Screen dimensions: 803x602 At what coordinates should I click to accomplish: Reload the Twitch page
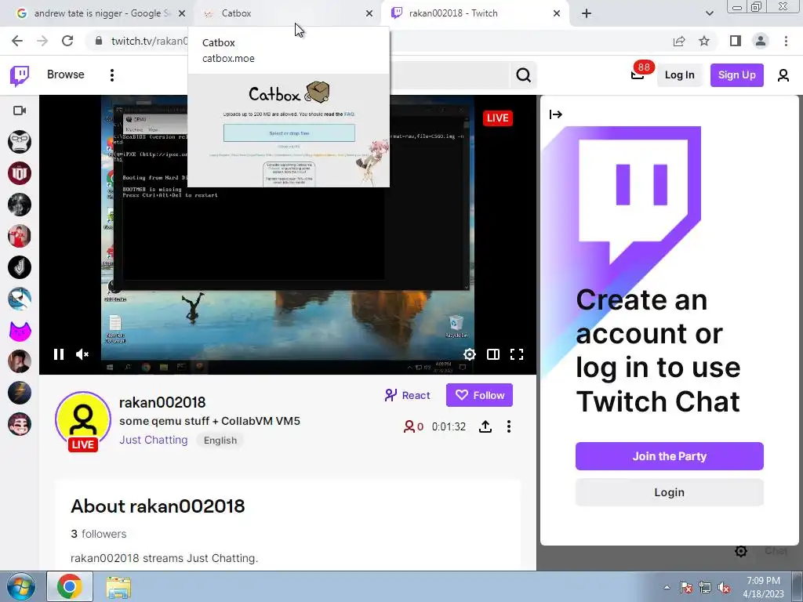pyautogui.click(x=67, y=41)
